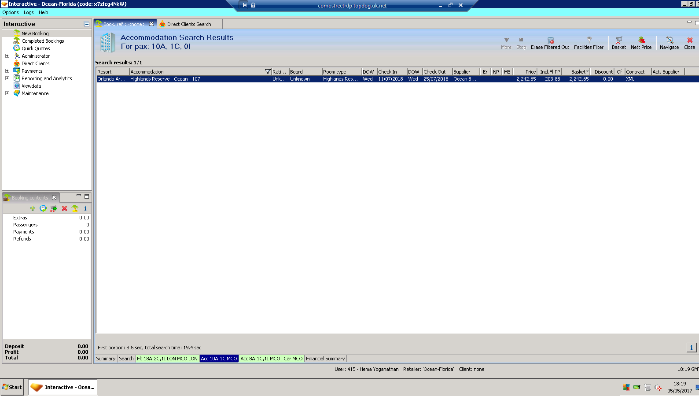
Task: Click the Basket column sort arrow
Action: coord(587,72)
